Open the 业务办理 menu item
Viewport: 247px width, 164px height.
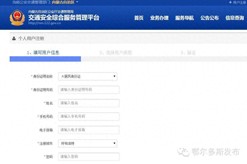pyautogui.click(x=159, y=18)
